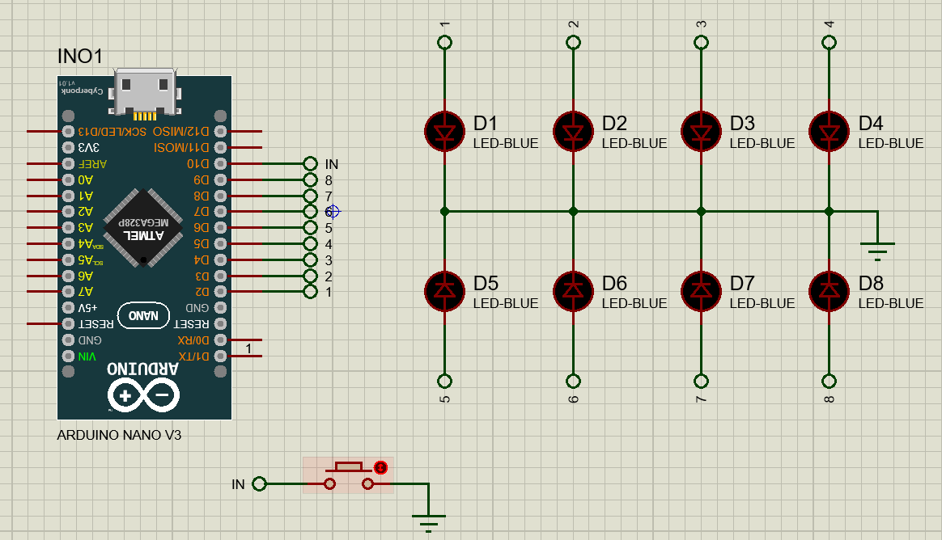
Task: Select LED D1 in the schematic
Action: coord(443,129)
